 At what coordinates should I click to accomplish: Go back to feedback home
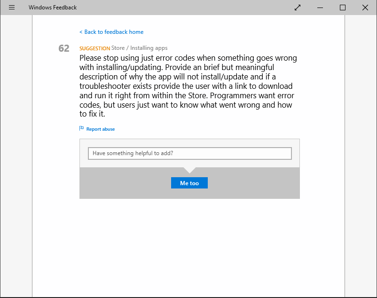coord(111,32)
